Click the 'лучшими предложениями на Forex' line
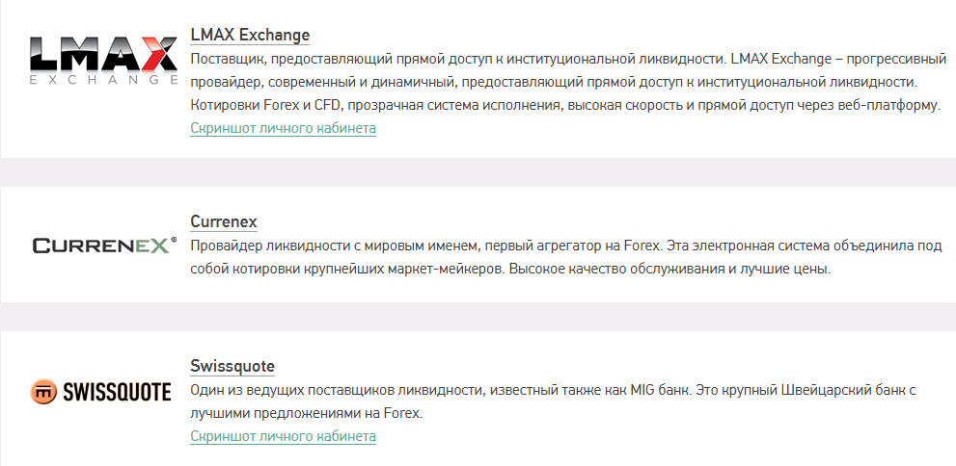Image resolution: width=956 pixels, height=466 pixels. [x=306, y=414]
